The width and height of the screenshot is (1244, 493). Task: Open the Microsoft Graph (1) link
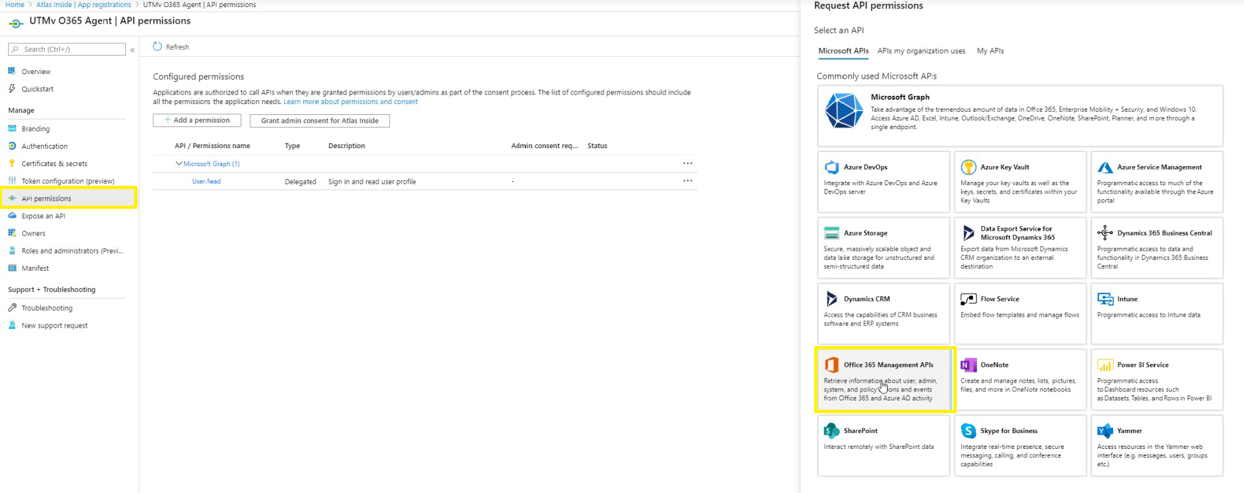(211, 163)
